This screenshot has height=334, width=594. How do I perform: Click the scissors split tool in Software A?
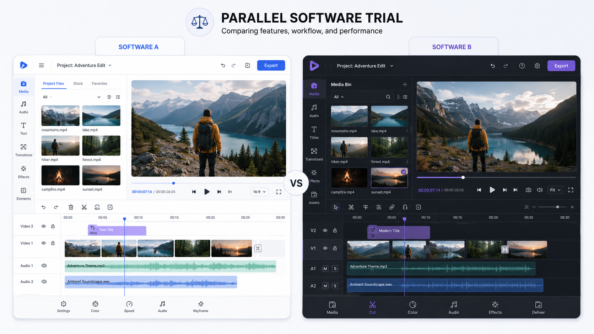click(x=84, y=207)
